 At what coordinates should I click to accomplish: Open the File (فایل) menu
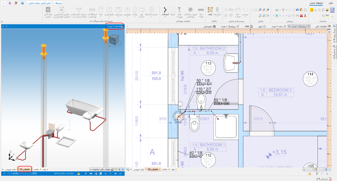pos(331,3)
